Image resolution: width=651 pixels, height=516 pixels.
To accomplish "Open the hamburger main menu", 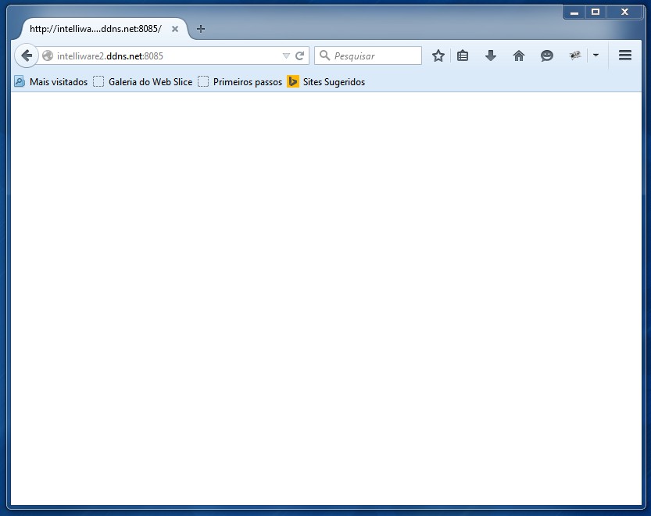I will click(625, 56).
